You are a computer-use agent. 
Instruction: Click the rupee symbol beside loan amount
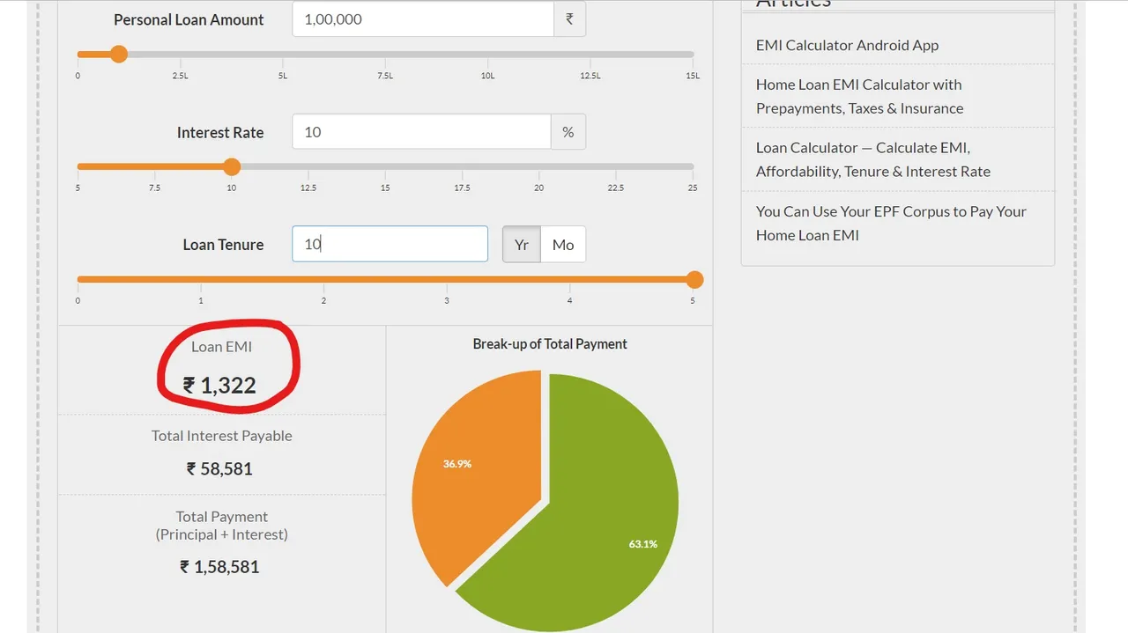(x=569, y=19)
